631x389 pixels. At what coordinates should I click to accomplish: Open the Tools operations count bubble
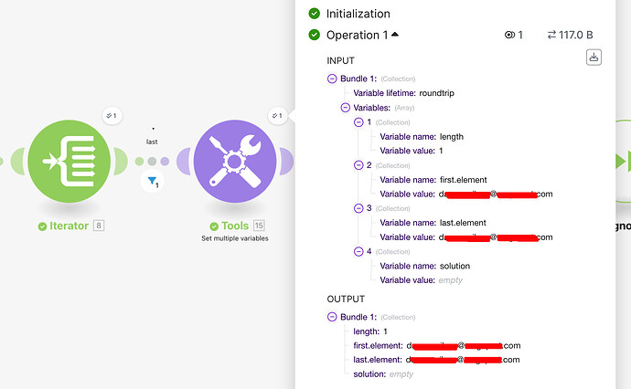click(277, 115)
